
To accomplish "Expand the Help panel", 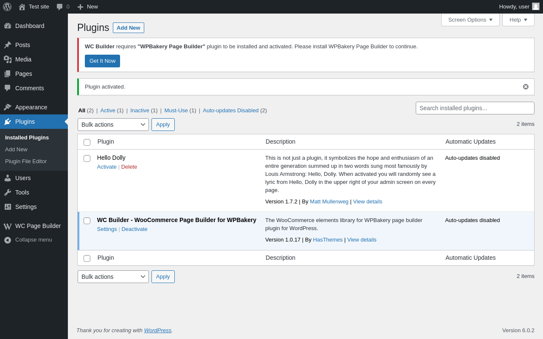I will [518, 19].
